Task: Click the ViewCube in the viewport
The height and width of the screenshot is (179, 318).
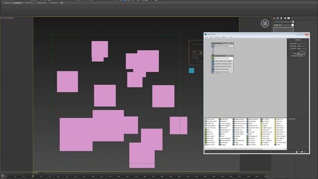Action: (265, 23)
